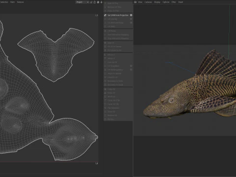Image resolution: width=236 pixels, height=177 pixels.
Task: Open options gear for Set UVW from Projection
Action: [x=131, y=15]
